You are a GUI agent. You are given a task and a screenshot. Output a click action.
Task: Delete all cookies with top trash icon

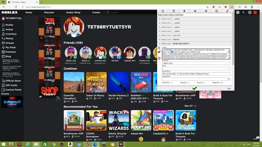[163, 11]
